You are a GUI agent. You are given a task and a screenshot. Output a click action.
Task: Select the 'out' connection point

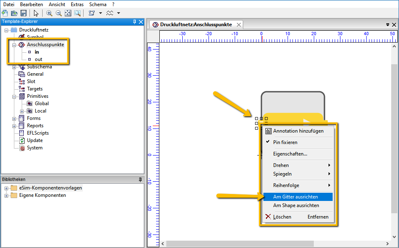click(39, 59)
